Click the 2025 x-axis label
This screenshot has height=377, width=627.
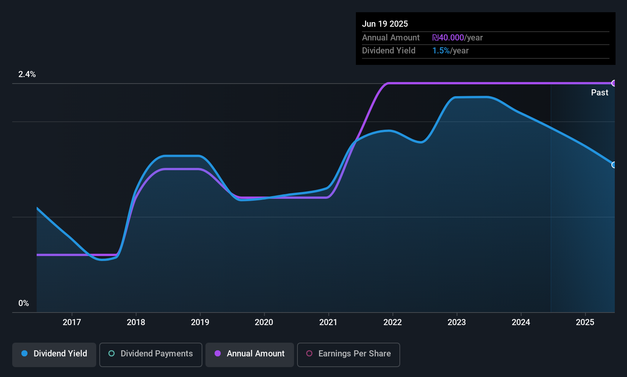click(x=585, y=322)
